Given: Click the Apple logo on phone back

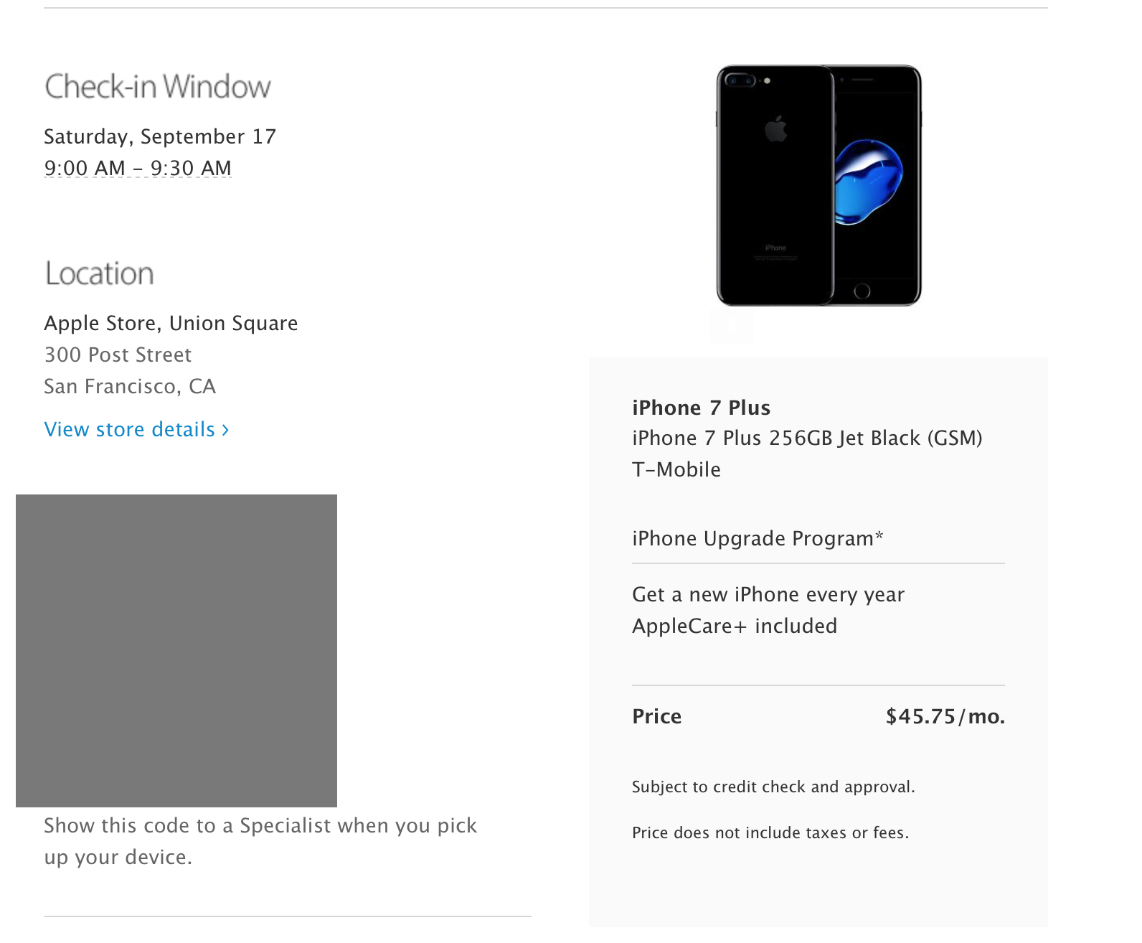Looking at the screenshot, I should 775,128.
